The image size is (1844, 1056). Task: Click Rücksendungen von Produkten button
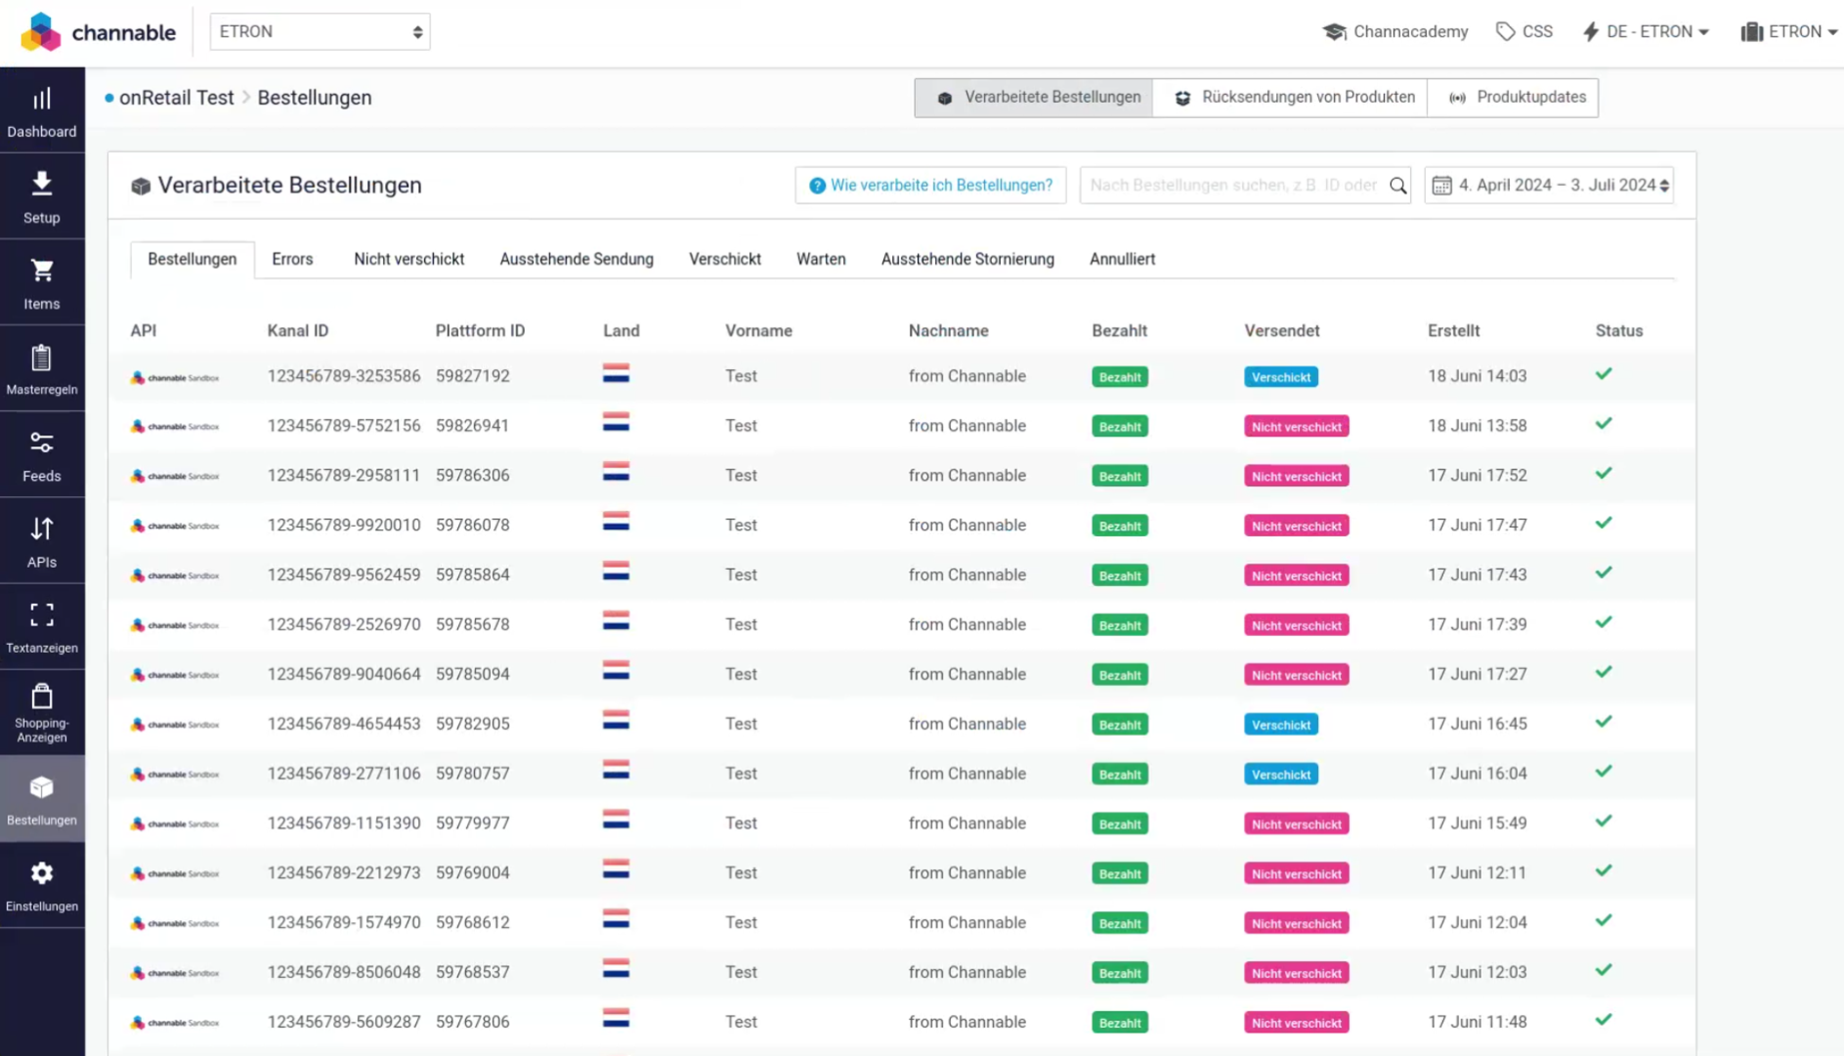pyautogui.click(x=1294, y=98)
